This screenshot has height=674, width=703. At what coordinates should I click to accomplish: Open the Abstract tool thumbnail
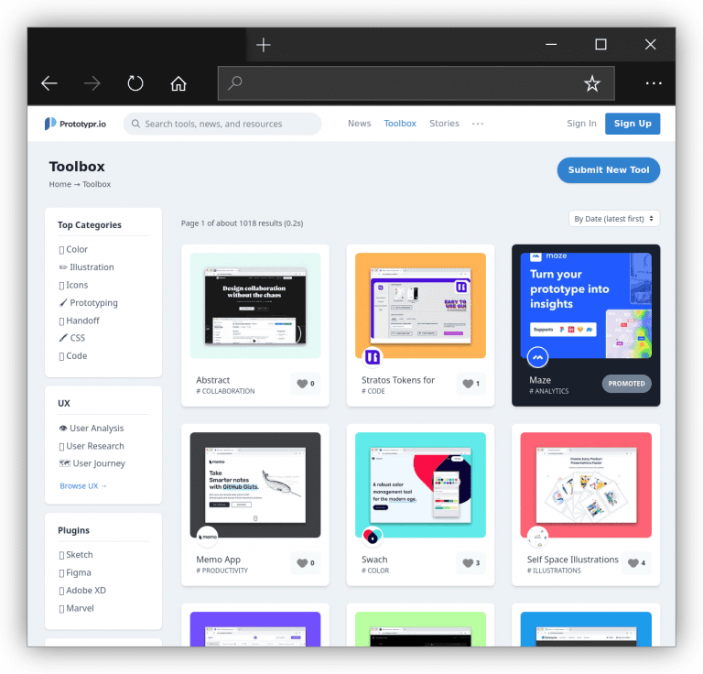click(x=255, y=305)
